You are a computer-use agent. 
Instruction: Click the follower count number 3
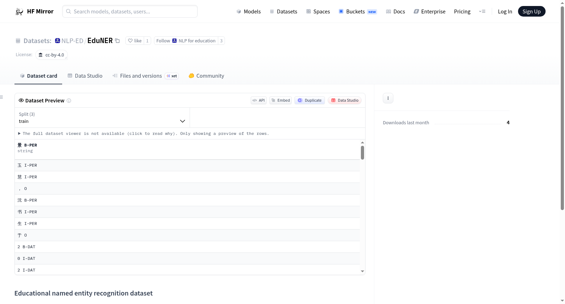pyautogui.click(x=221, y=41)
